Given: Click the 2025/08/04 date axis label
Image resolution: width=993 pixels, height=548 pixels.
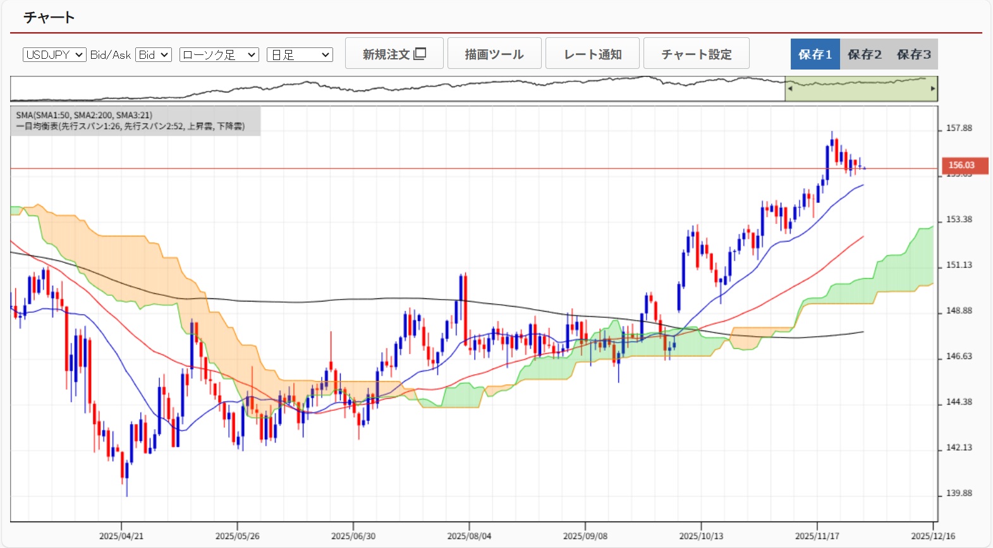Looking at the screenshot, I should [x=469, y=536].
